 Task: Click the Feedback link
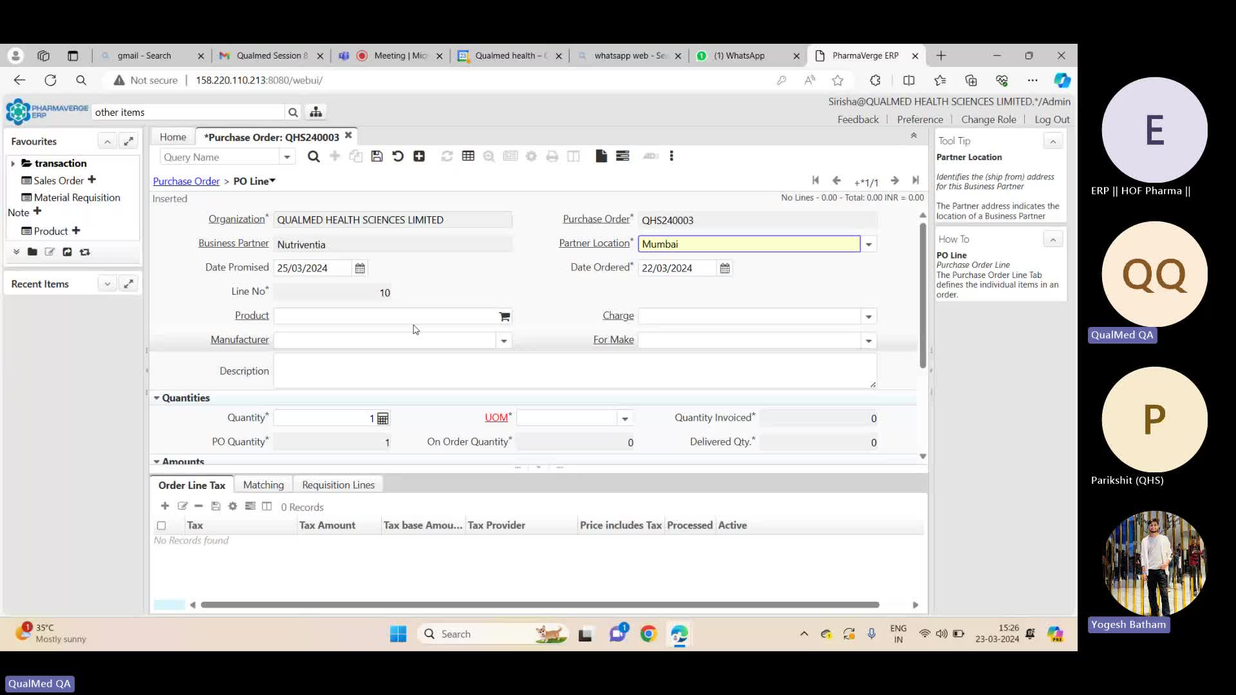(x=857, y=120)
